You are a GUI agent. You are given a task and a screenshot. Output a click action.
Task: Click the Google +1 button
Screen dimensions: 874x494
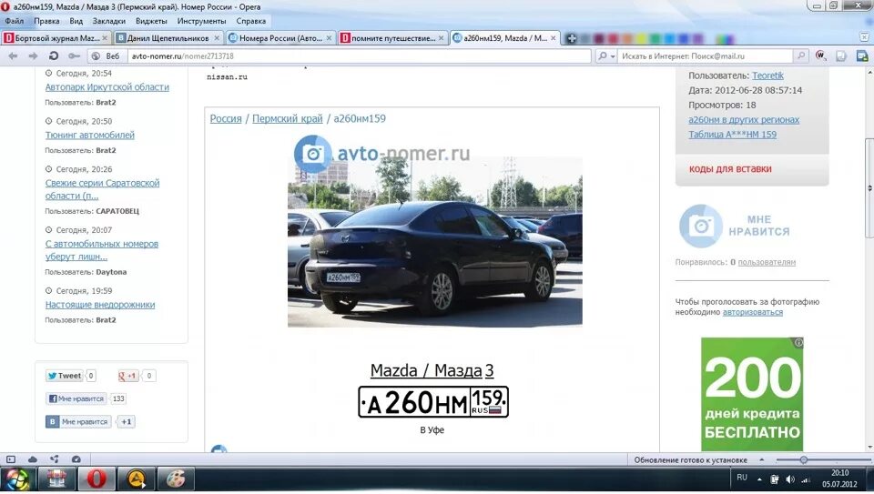coord(128,376)
